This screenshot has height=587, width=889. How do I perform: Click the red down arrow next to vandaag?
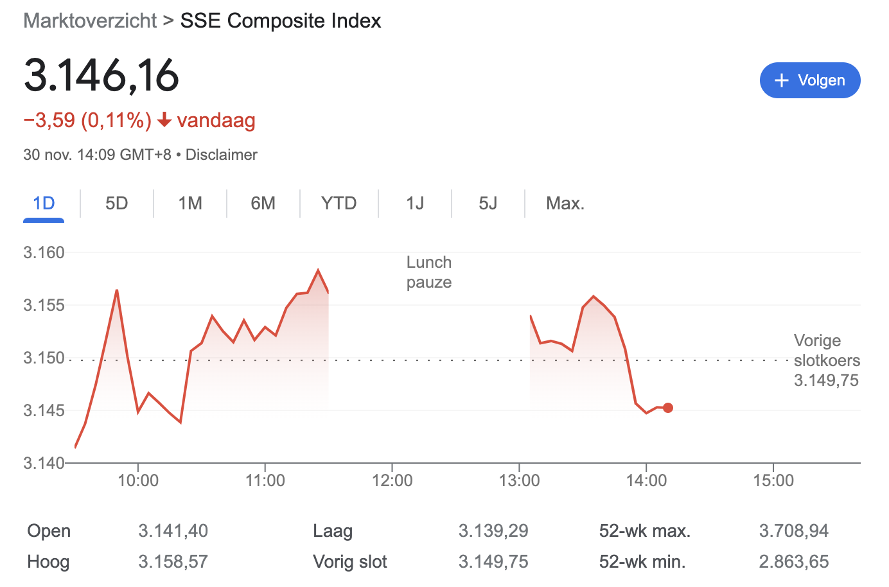pos(164,120)
